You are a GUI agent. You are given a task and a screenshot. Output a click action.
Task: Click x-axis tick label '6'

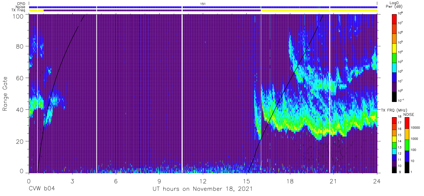pos(116,181)
